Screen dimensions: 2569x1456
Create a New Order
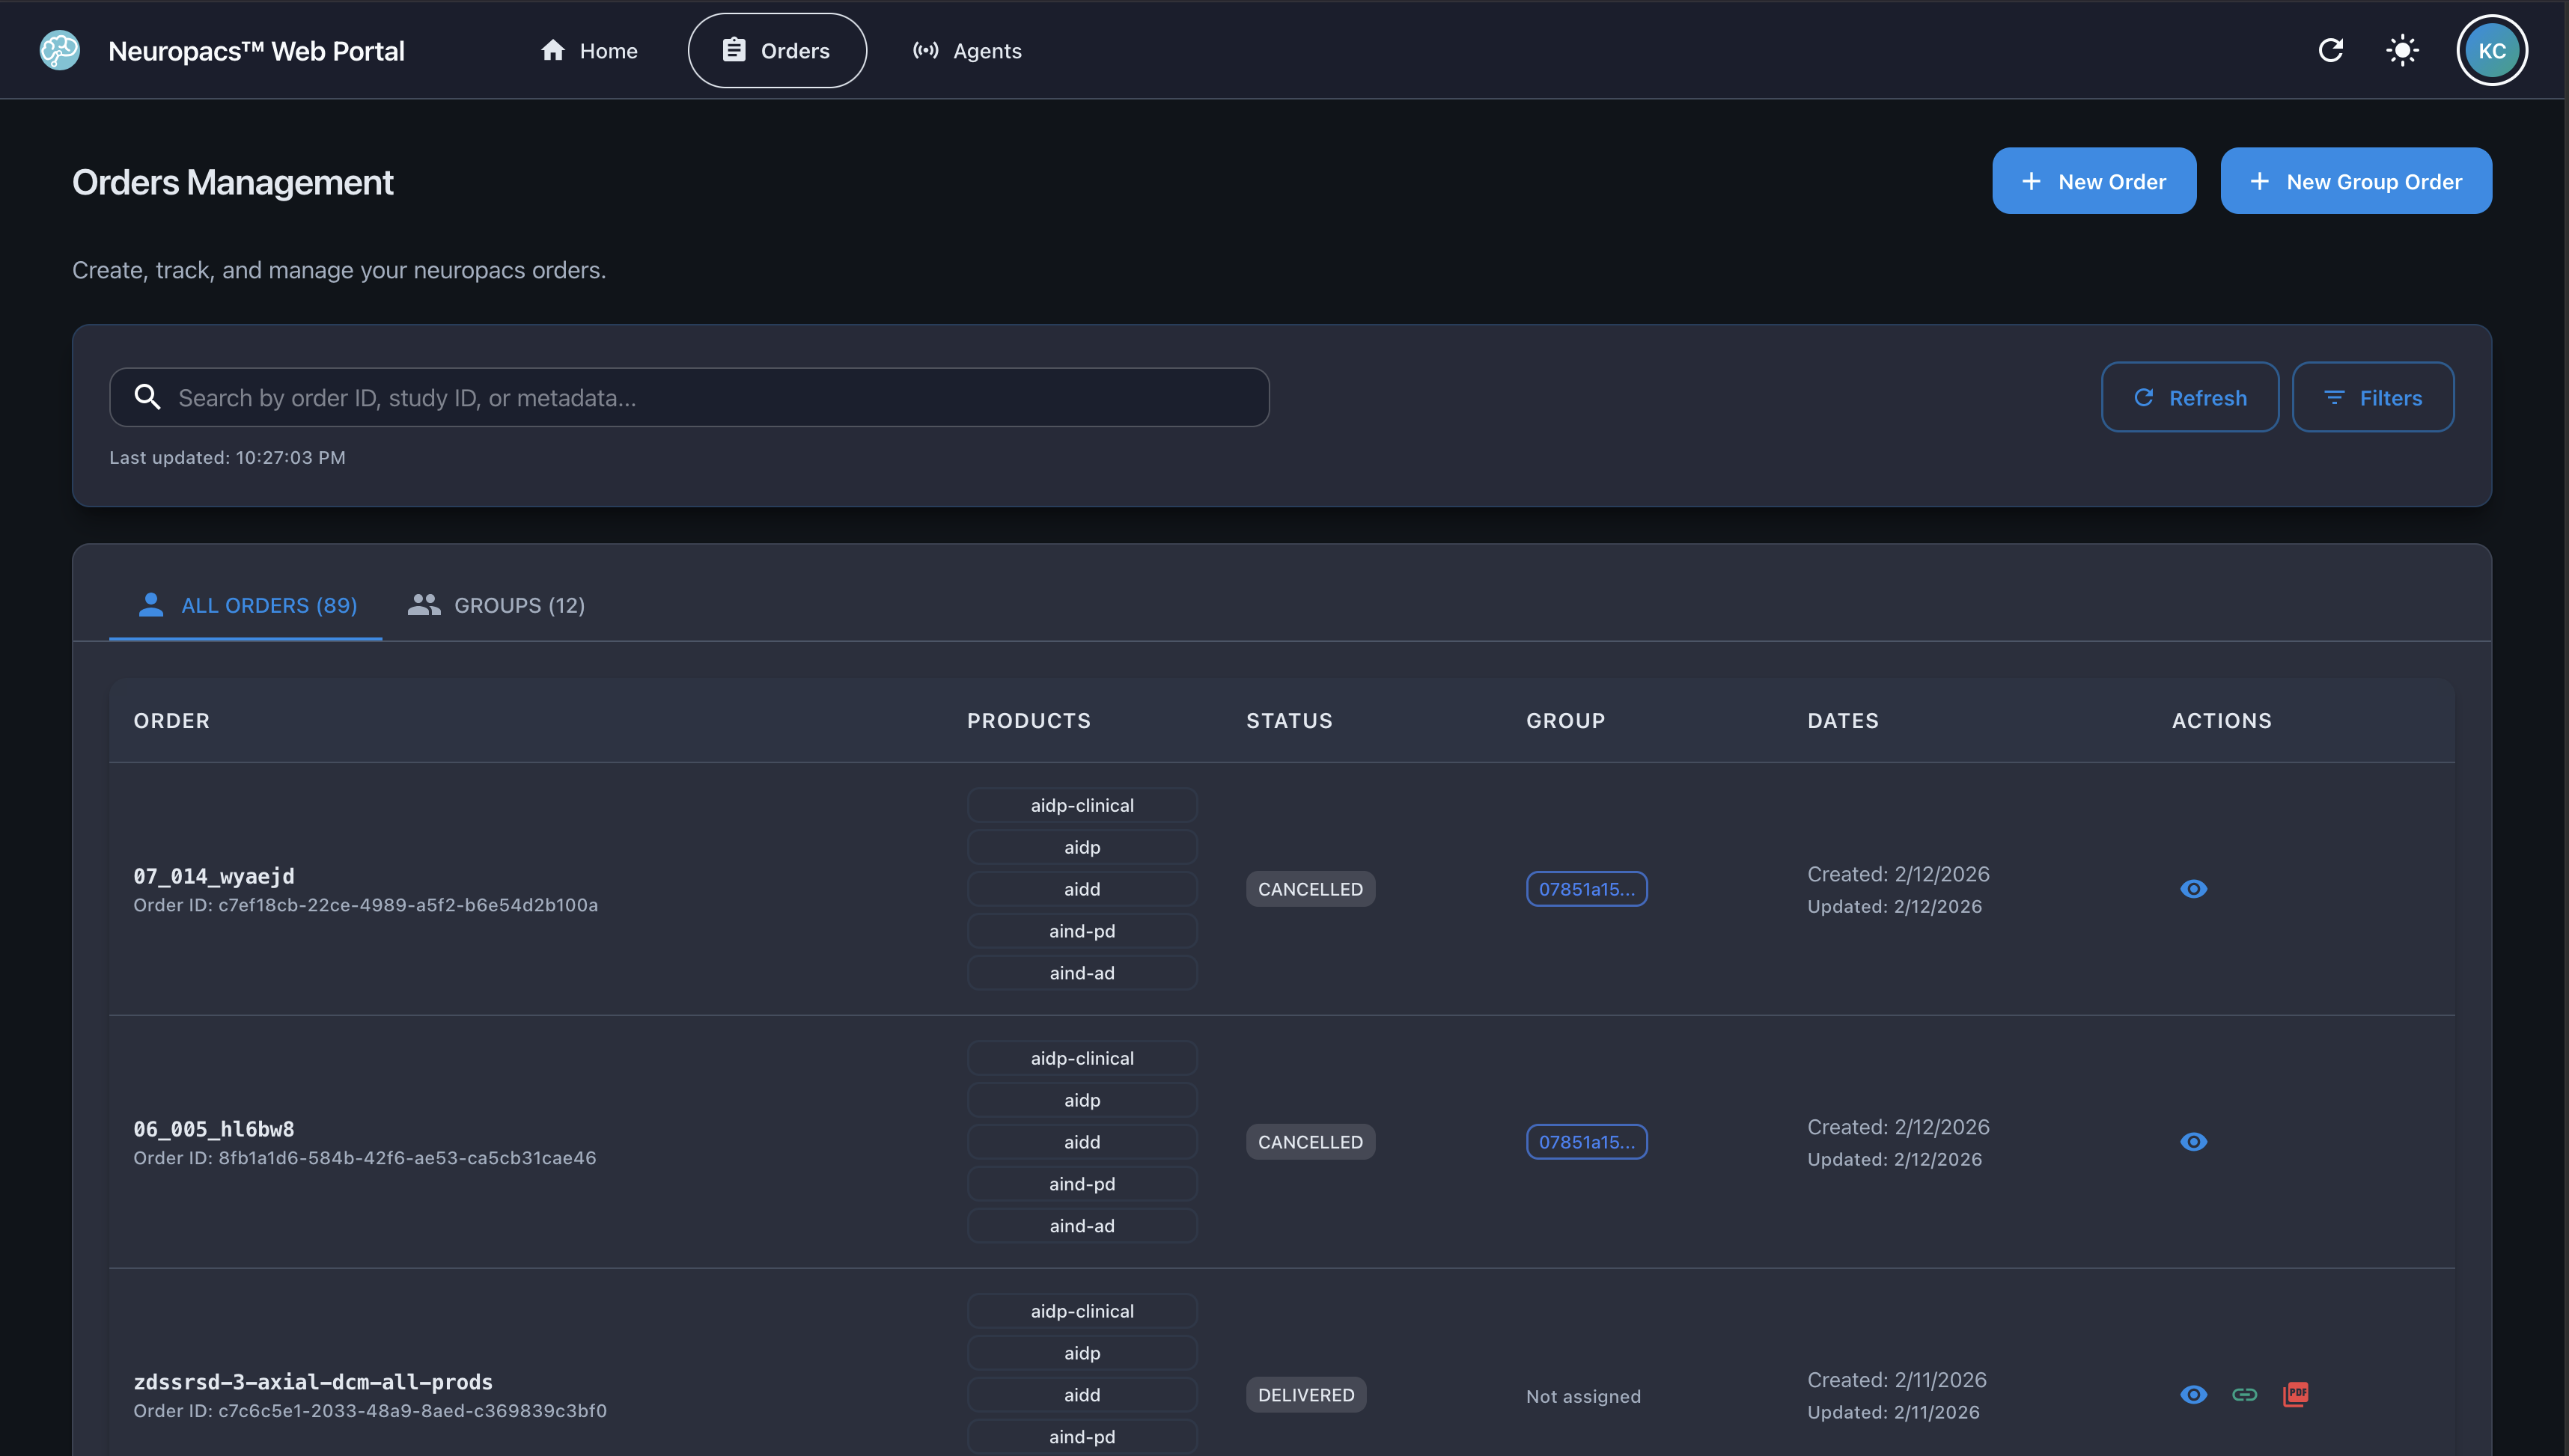coord(2094,181)
